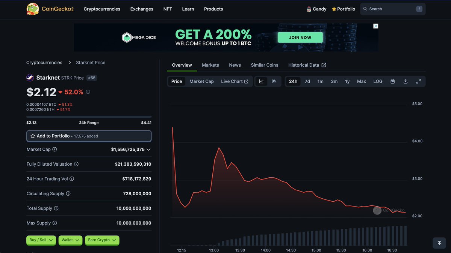The image size is (451, 253).
Task: Click external link icon beside Live Chart
Action: click(x=246, y=81)
